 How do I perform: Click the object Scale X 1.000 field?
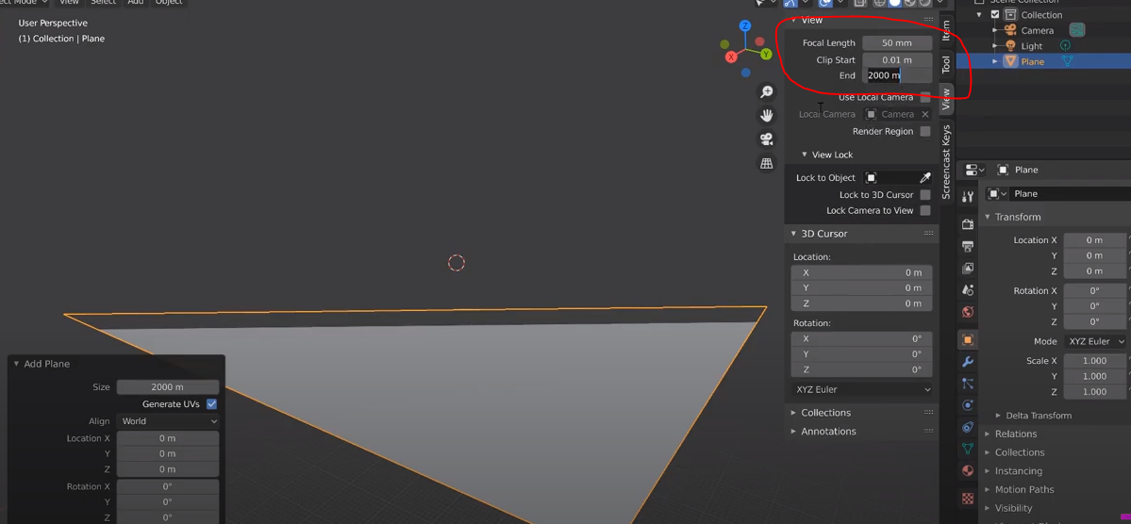pos(1095,360)
